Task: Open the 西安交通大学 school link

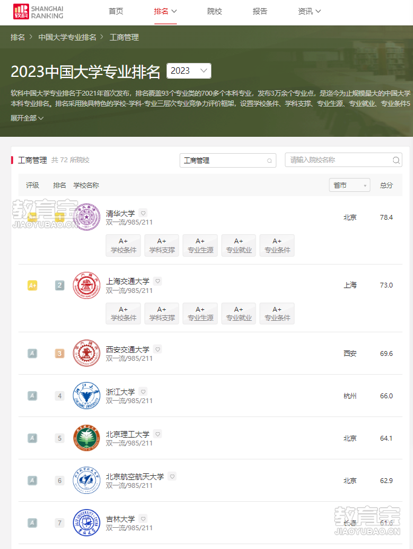Action: coord(128,349)
